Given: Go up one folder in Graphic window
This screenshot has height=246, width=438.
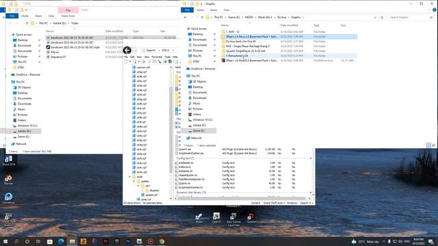Looking at the screenshot, I should [202, 17].
